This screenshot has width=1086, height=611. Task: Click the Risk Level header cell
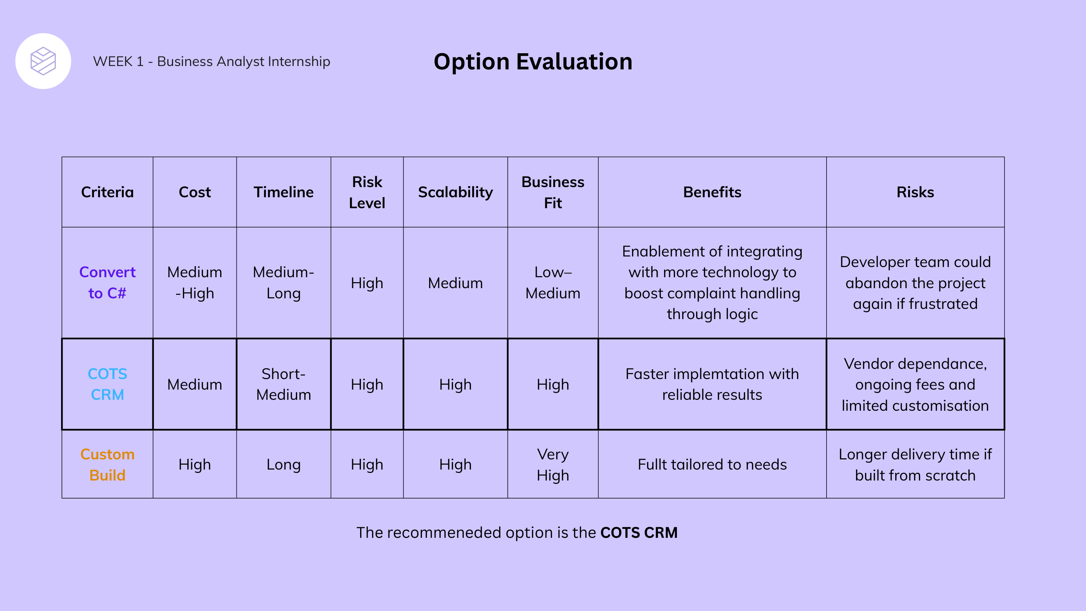[x=367, y=192]
